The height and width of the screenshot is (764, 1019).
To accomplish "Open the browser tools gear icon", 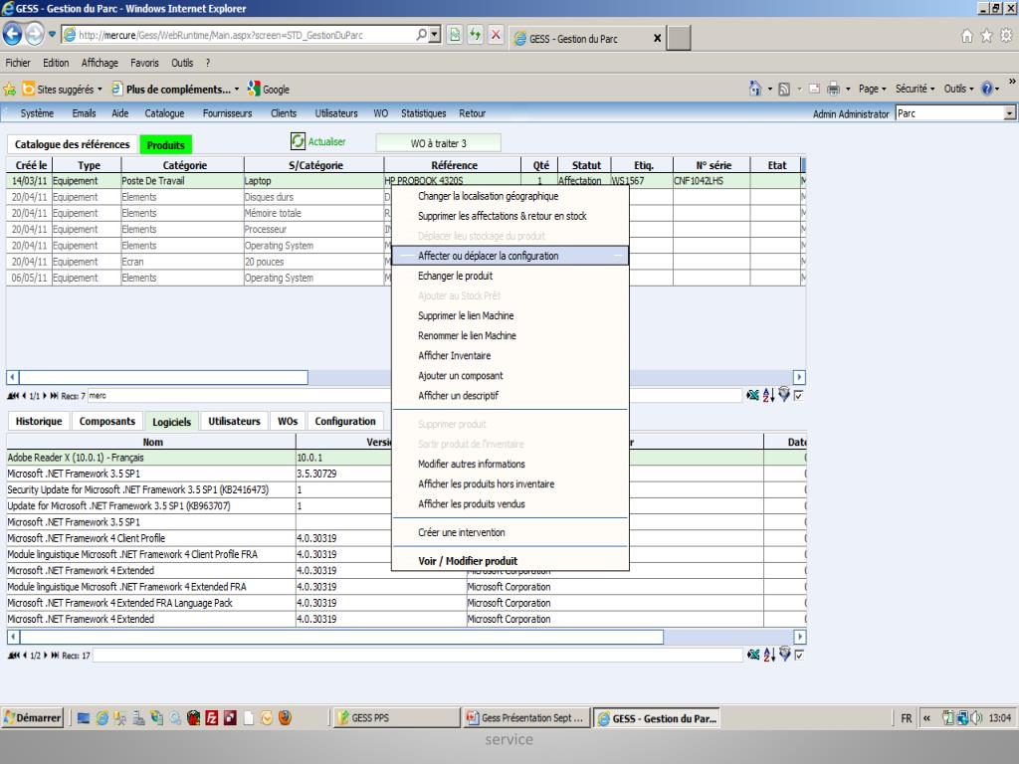I will click(1006, 36).
